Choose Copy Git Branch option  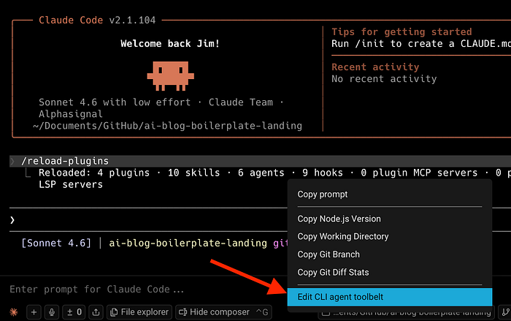click(389, 254)
